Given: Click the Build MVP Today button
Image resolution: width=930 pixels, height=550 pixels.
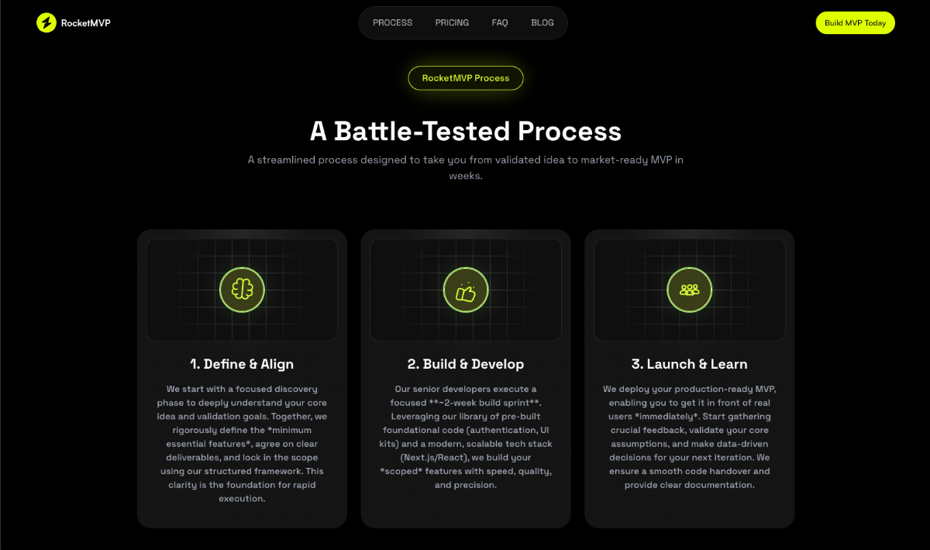Looking at the screenshot, I should 856,22.
